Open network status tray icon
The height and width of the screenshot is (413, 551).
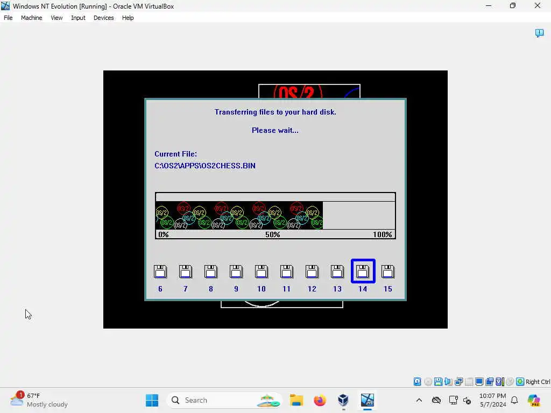tap(453, 400)
